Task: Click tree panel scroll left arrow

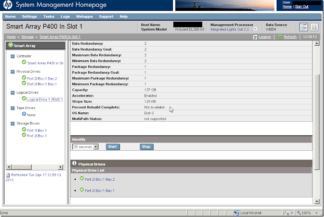Action: click(9, 167)
